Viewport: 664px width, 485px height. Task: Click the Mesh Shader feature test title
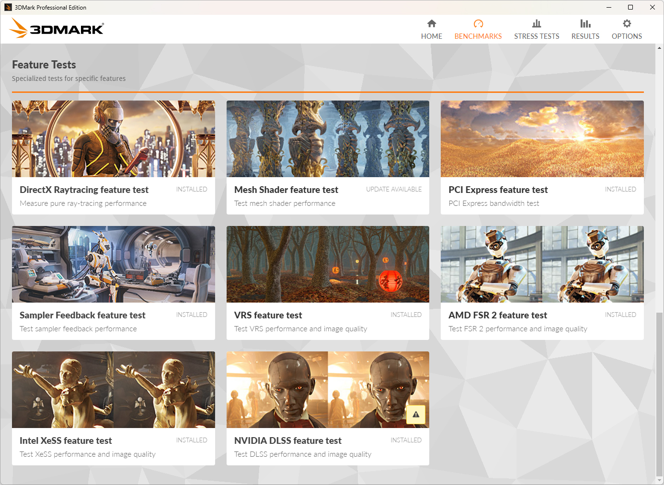(x=286, y=190)
